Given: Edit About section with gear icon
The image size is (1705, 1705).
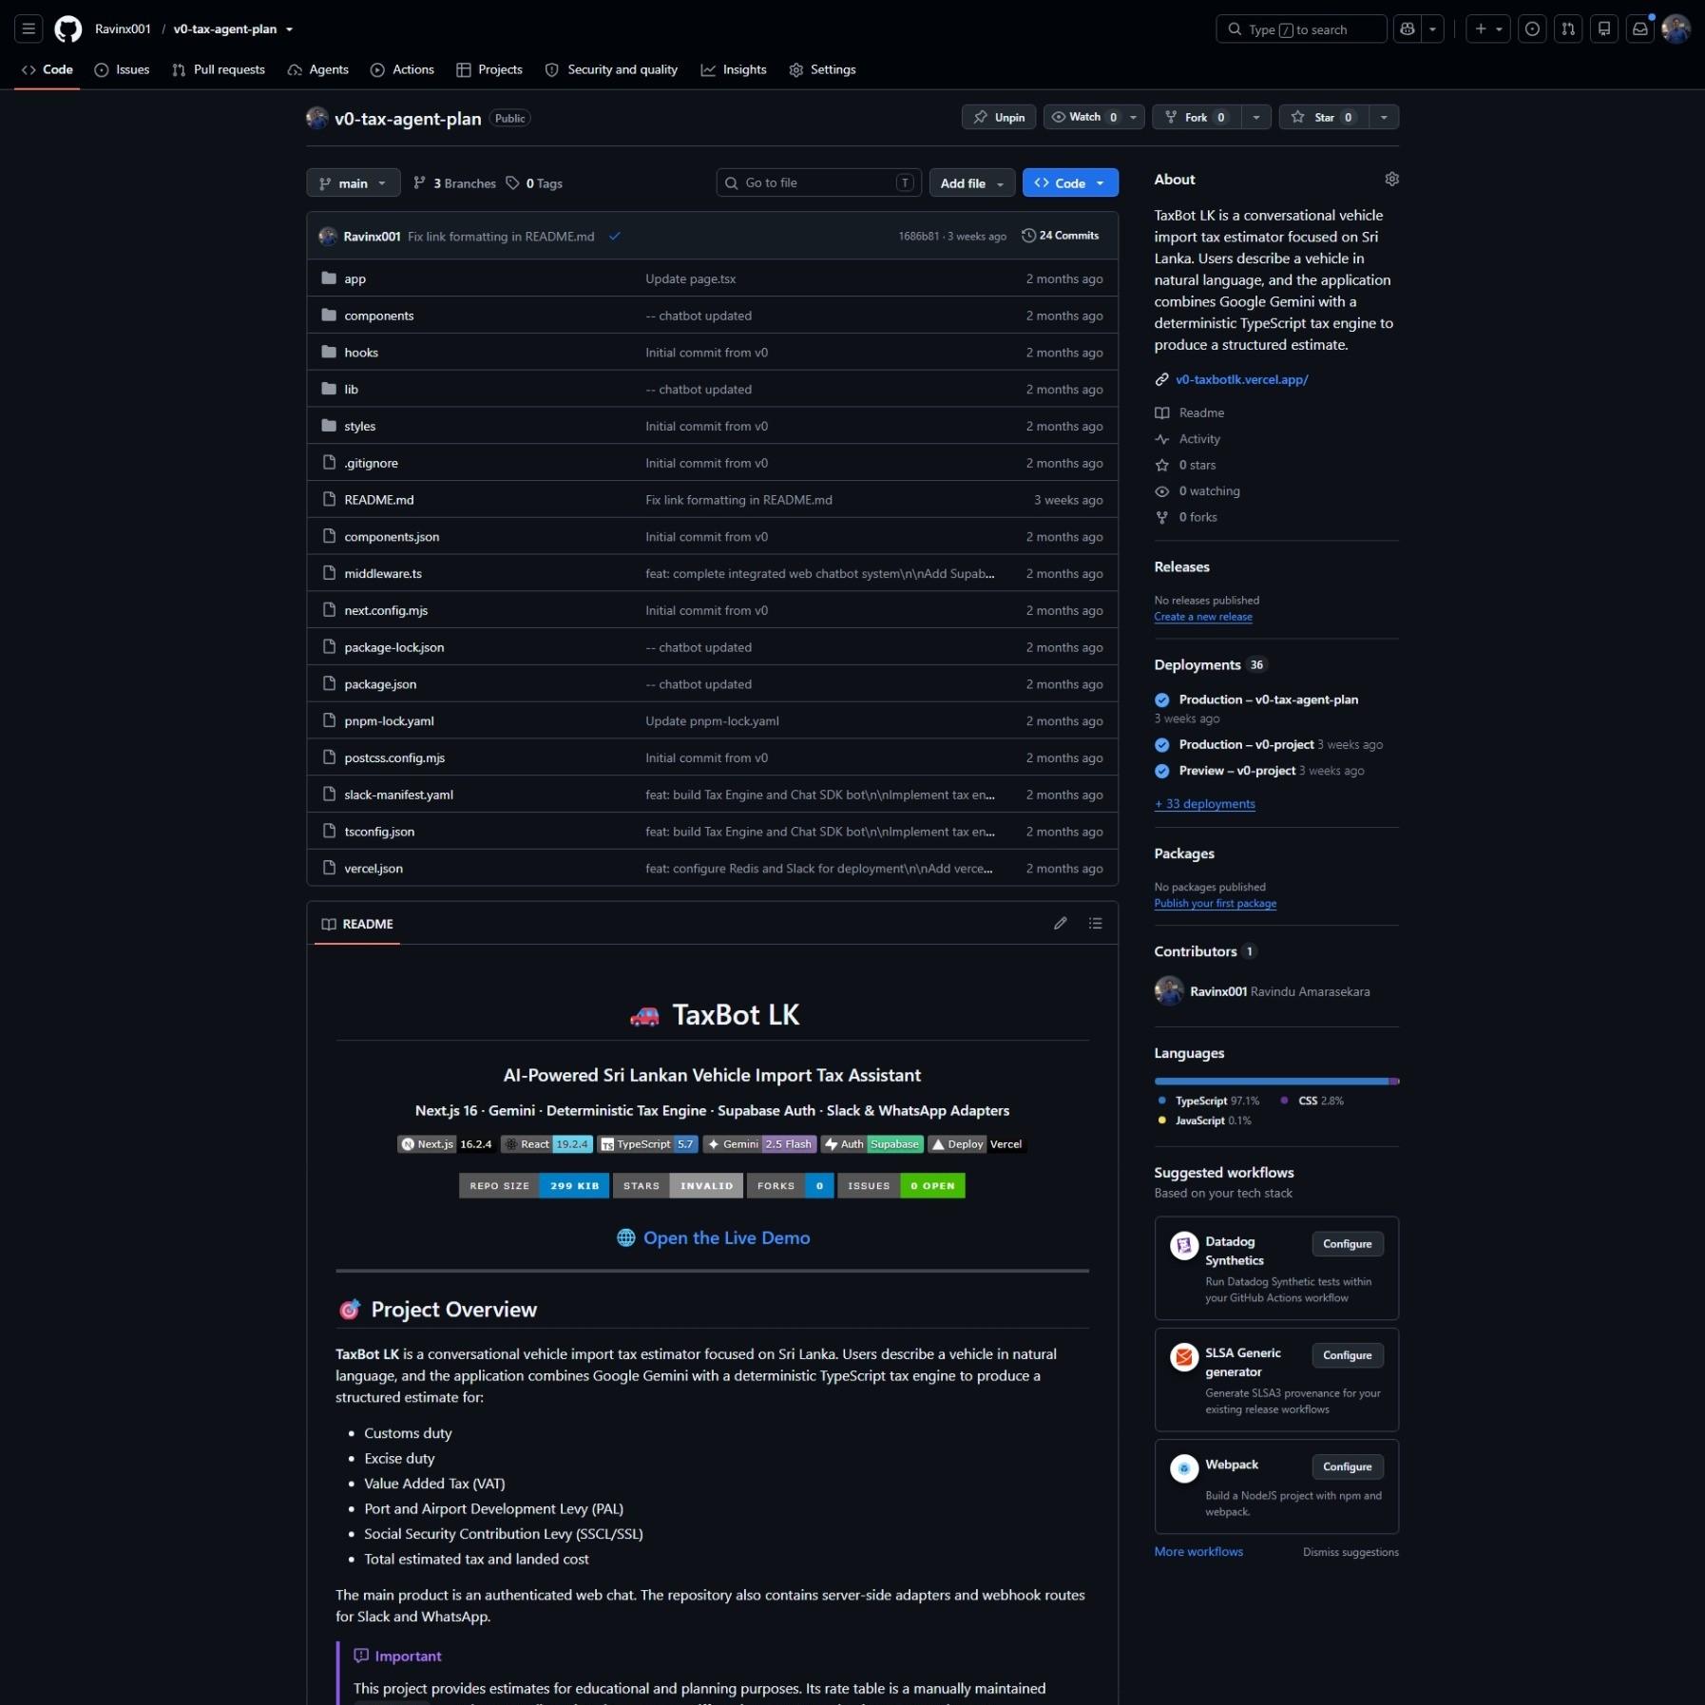Looking at the screenshot, I should point(1391,179).
